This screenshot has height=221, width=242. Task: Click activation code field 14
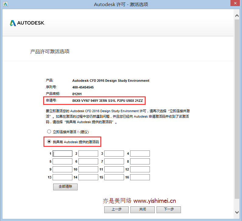(x=88, y=177)
